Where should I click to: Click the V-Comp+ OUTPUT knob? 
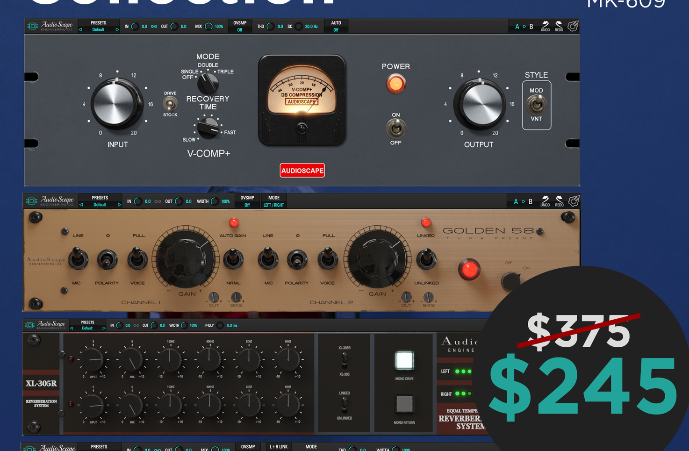(479, 104)
